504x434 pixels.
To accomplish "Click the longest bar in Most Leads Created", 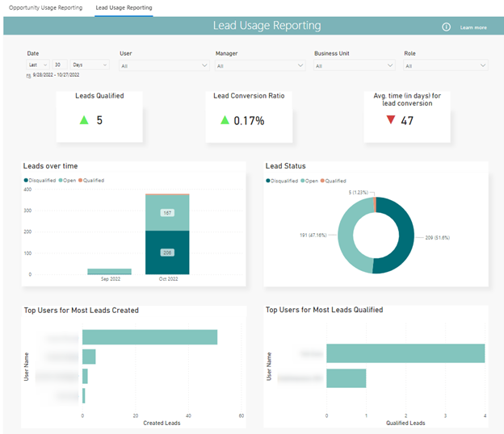I will pyautogui.click(x=149, y=337).
